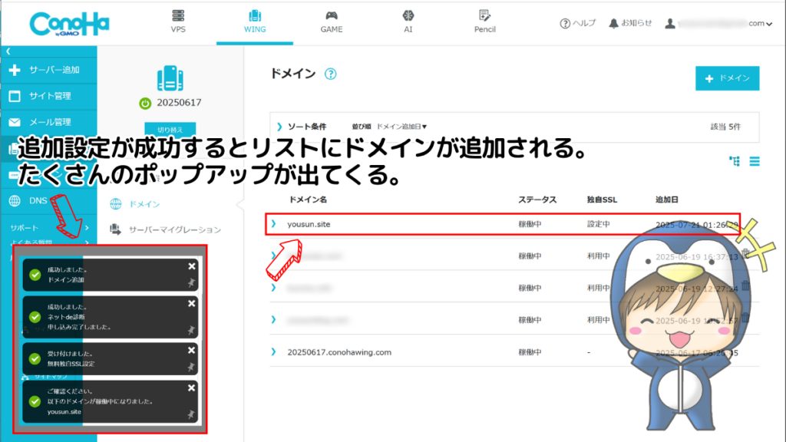
Task: Close the ネットde診断 popup
Action: click(x=191, y=304)
